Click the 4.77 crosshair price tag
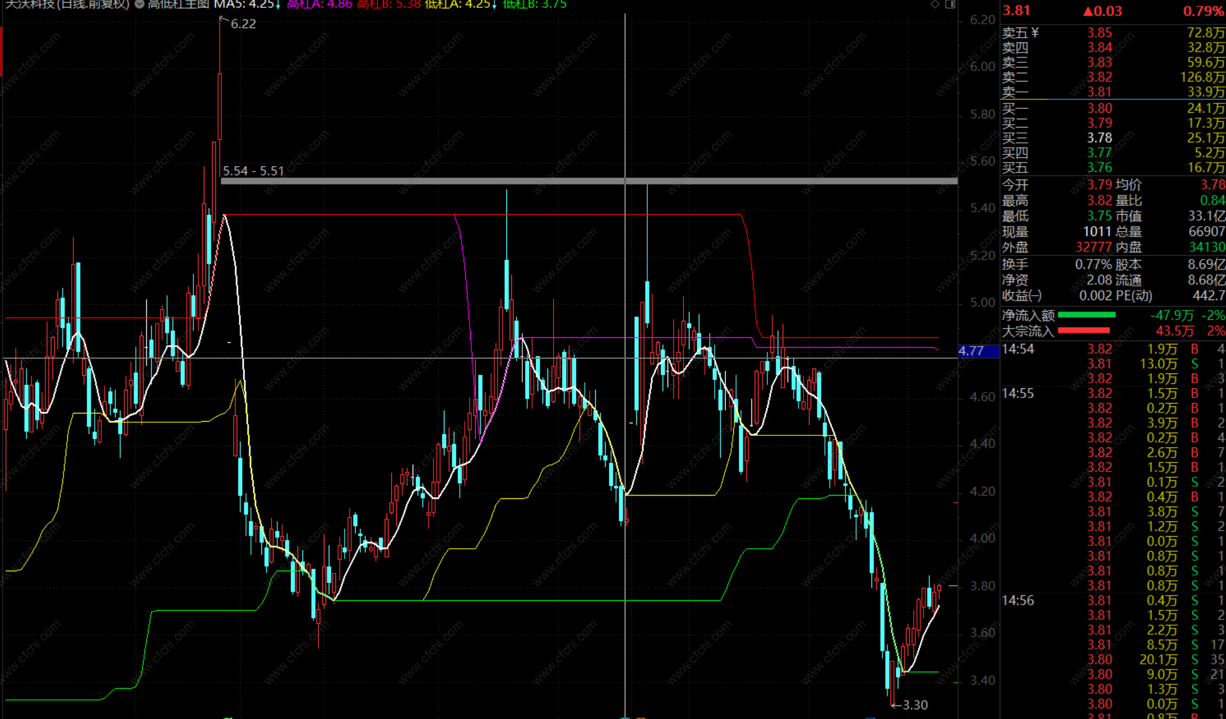Image resolution: width=1226 pixels, height=719 pixels. (978, 351)
